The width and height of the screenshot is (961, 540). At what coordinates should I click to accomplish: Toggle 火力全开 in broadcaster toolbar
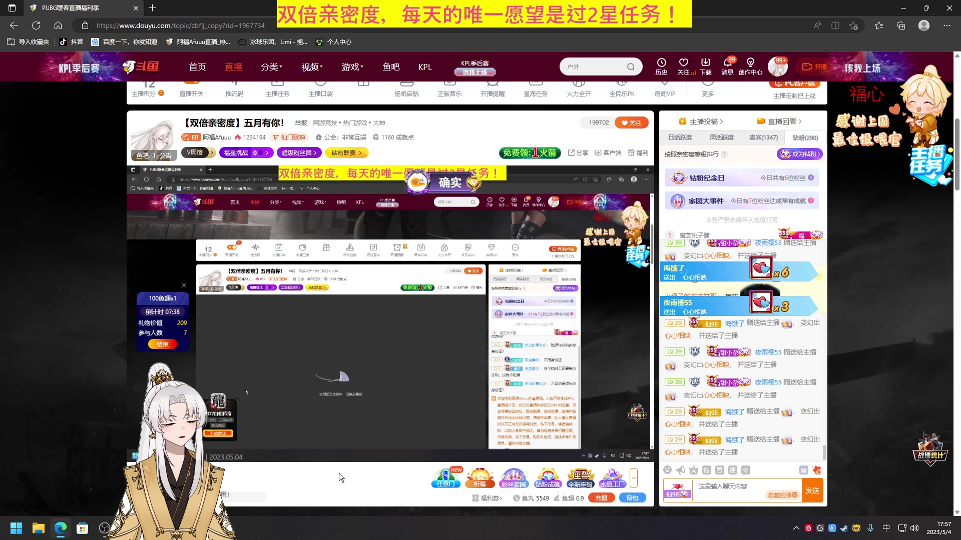click(579, 89)
